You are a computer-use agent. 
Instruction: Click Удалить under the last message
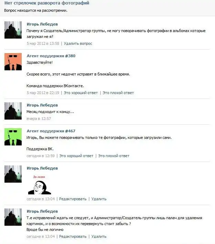click(x=99, y=236)
